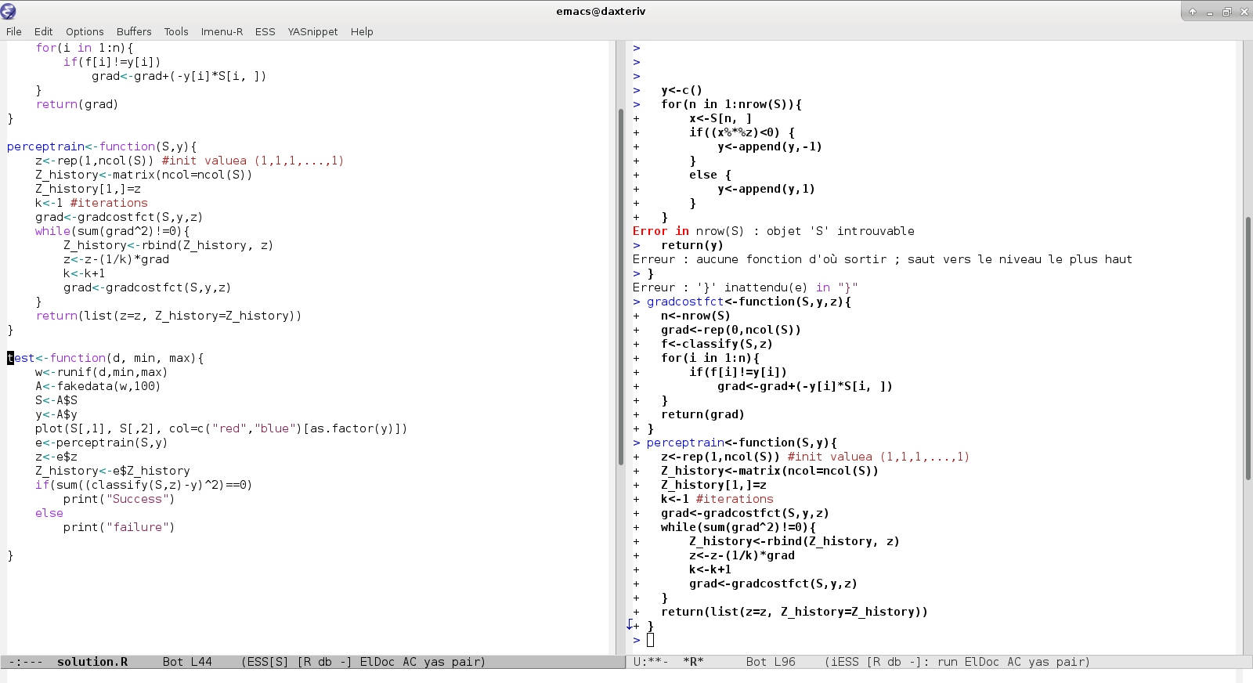Open the Imenu-R menu

(x=222, y=31)
